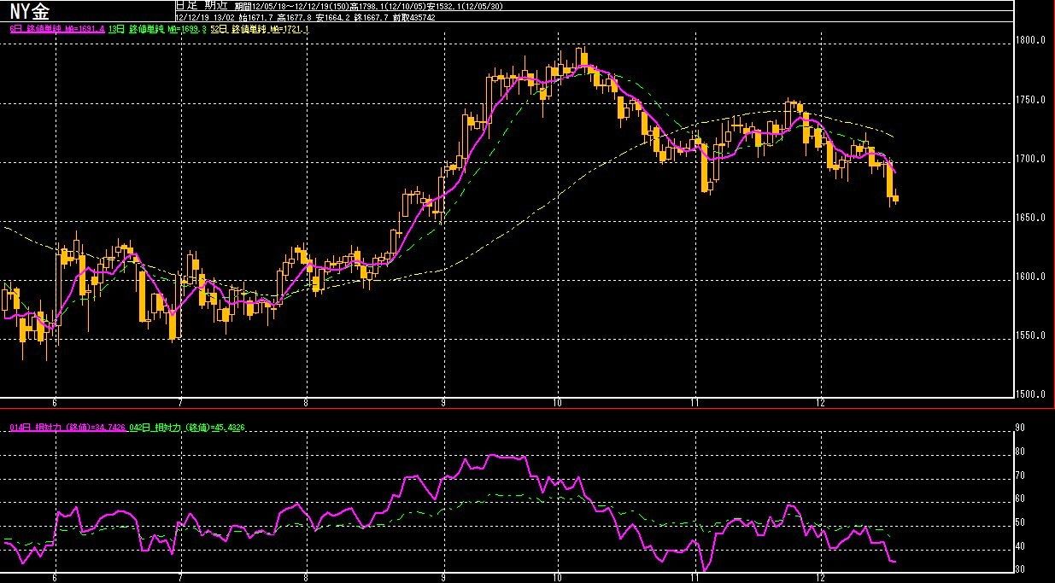Click the 始1671.7 opening price
Image resolution: width=1055 pixels, height=583 pixels.
click(x=255, y=16)
